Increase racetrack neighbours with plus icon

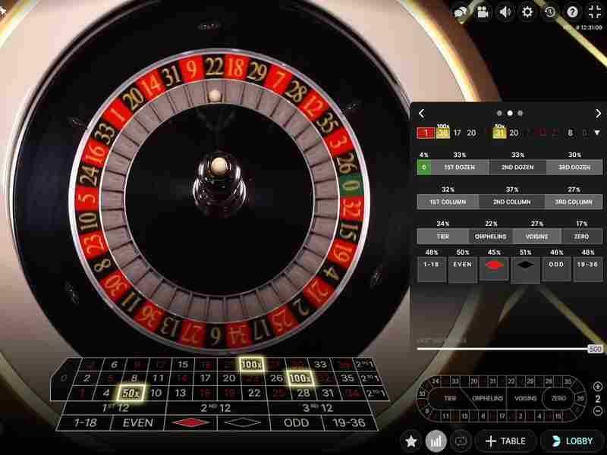(598, 386)
